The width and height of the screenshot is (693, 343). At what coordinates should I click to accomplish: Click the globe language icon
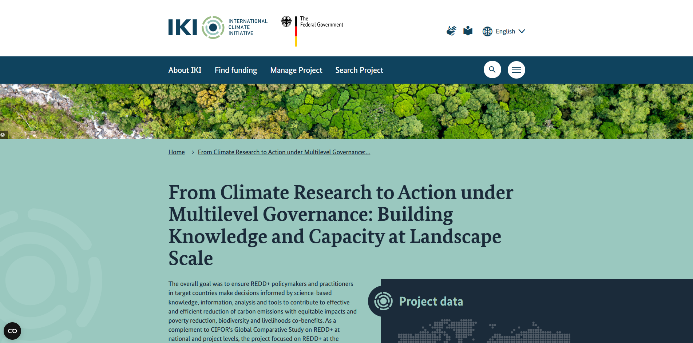[x=487, y=31]
